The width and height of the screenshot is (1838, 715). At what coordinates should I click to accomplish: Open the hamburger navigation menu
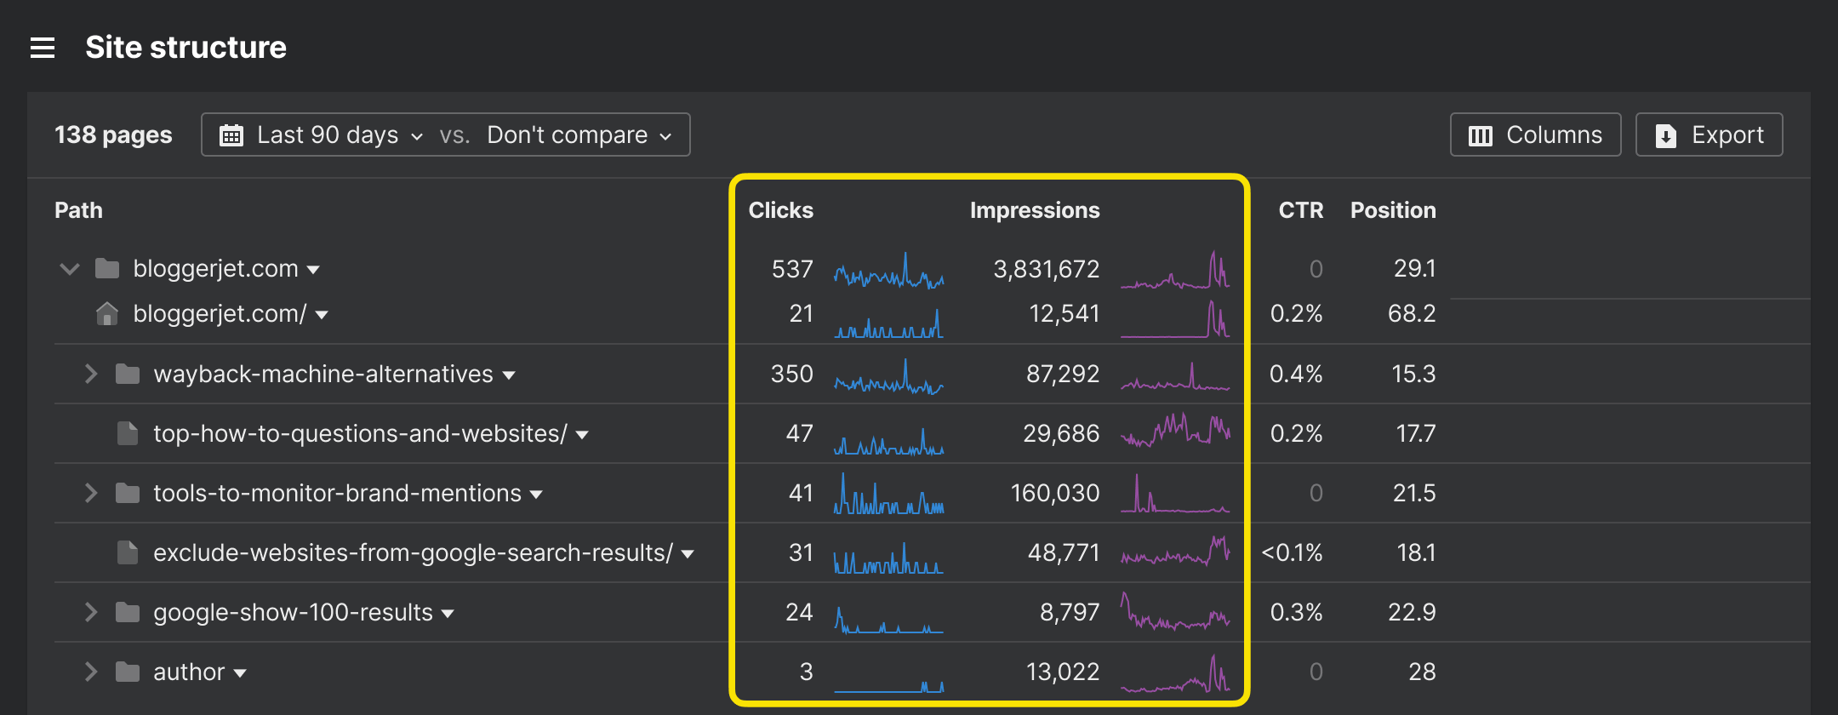point(43,48)
